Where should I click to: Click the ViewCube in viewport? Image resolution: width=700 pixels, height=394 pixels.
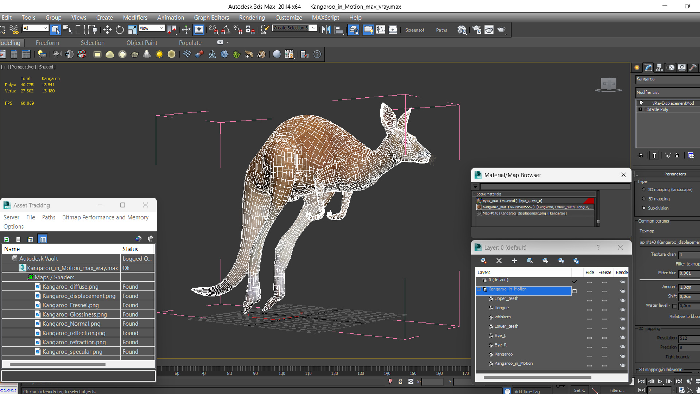[x=608, y=84]
